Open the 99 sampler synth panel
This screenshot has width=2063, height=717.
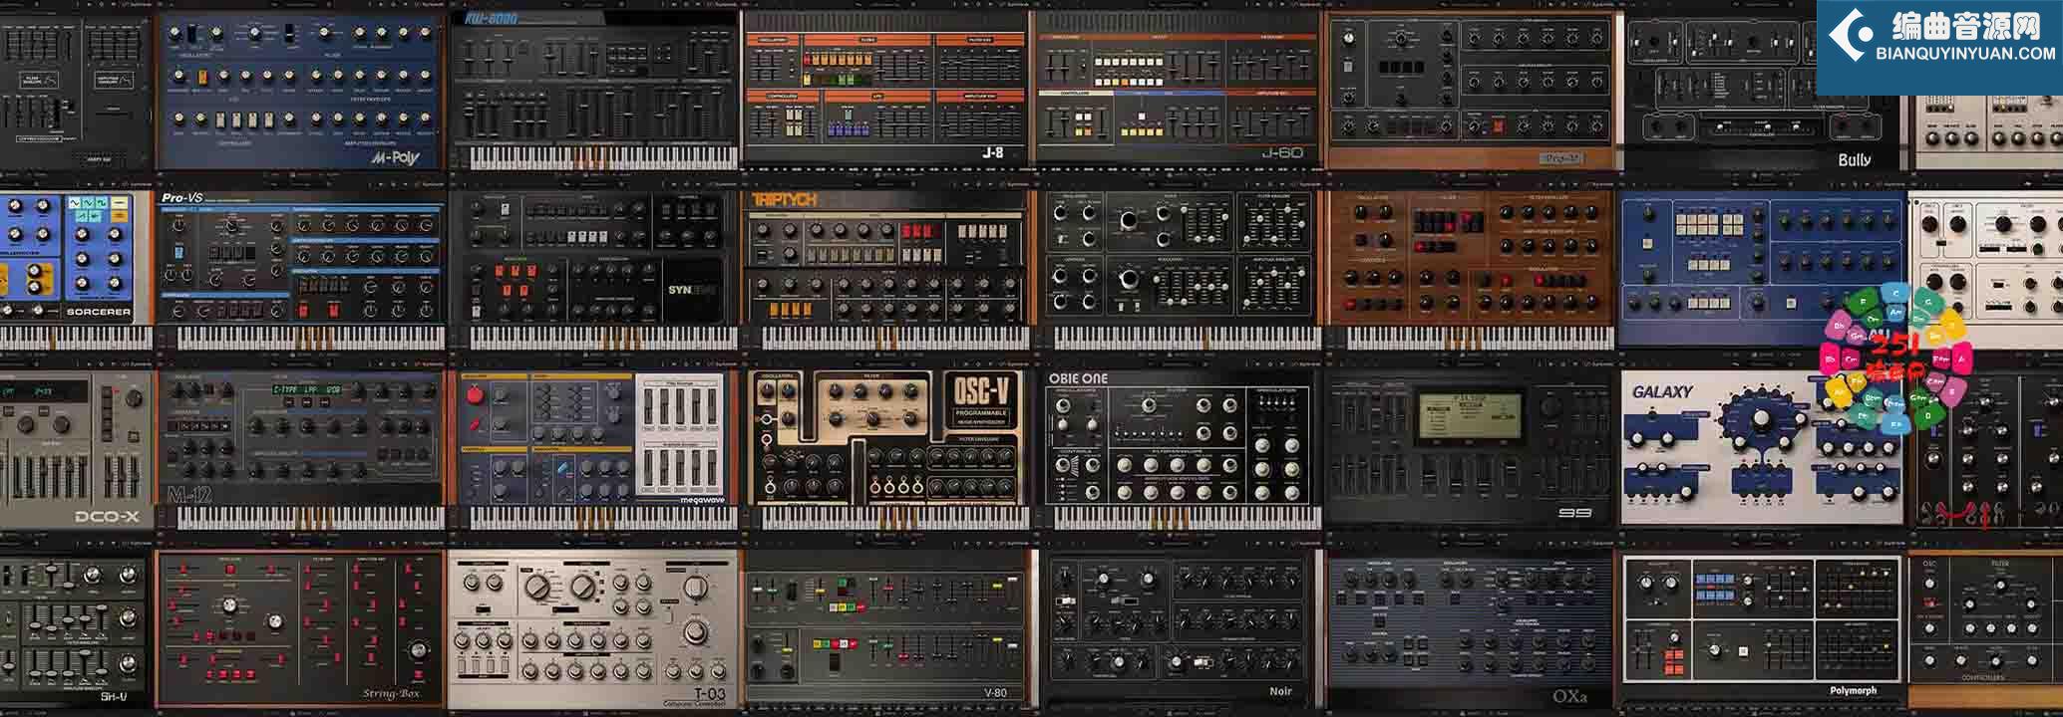(1470, 448)
